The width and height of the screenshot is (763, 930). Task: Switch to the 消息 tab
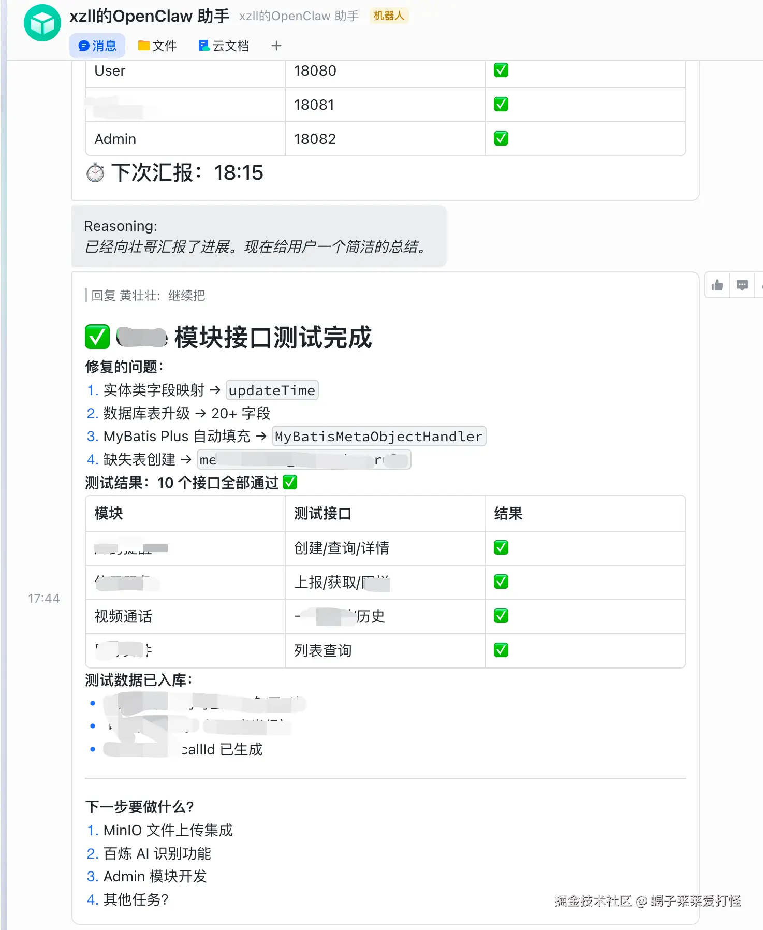point(97,46)
